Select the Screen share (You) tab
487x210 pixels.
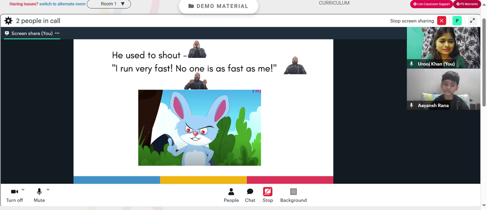tap(32, 33)
